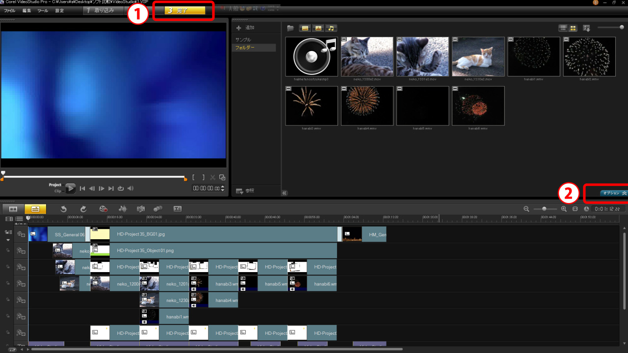Collapse the library side panel with double chevron
Image resolution: width=628 pixels, height=353 pixels.
(x=285, y=193)
